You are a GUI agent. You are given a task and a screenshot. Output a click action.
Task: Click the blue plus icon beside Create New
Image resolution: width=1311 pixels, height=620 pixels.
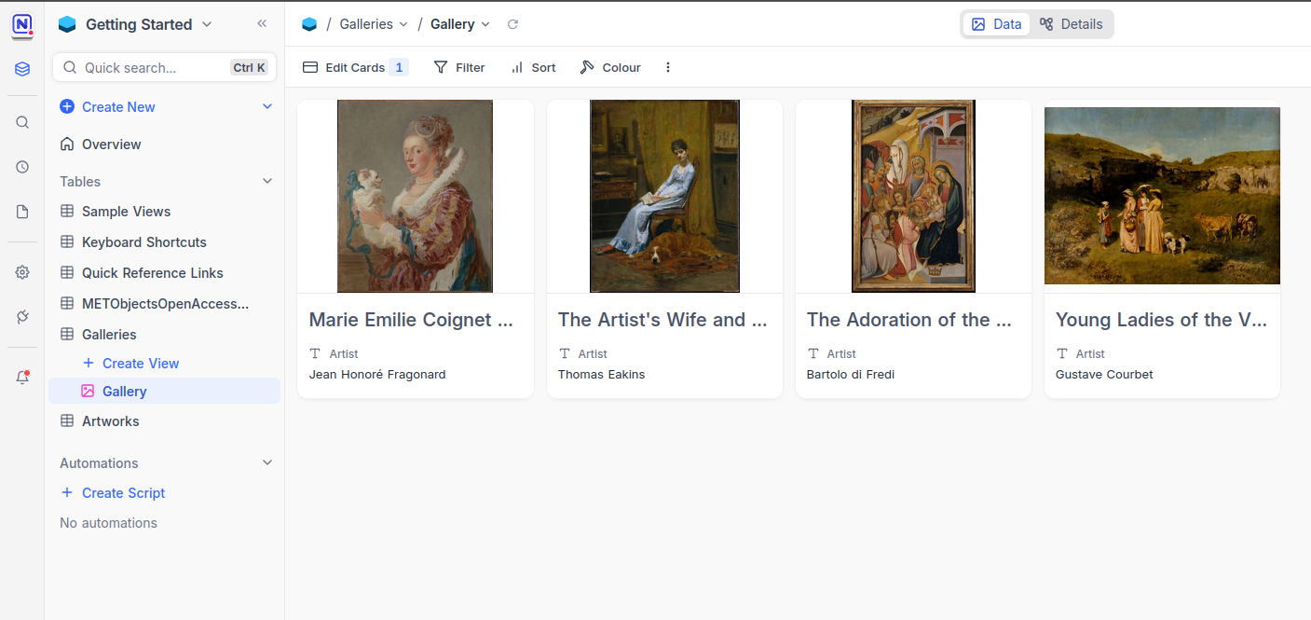(x=67, y=107)
